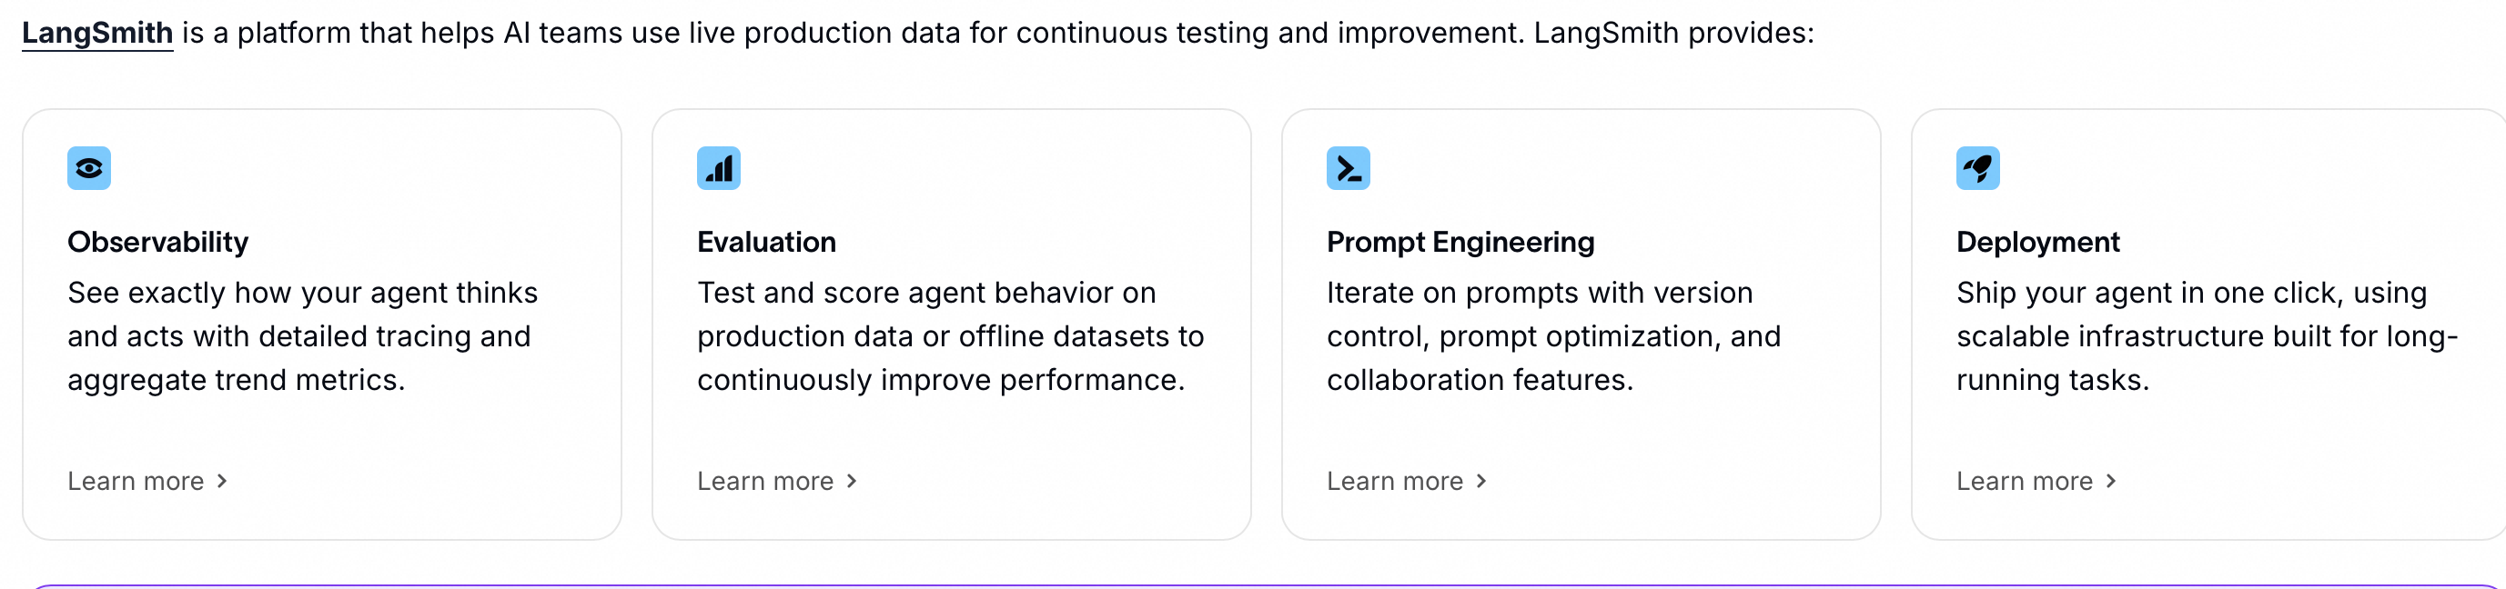Click the Evaluation bar chart icon

click(x=718, y=168)
